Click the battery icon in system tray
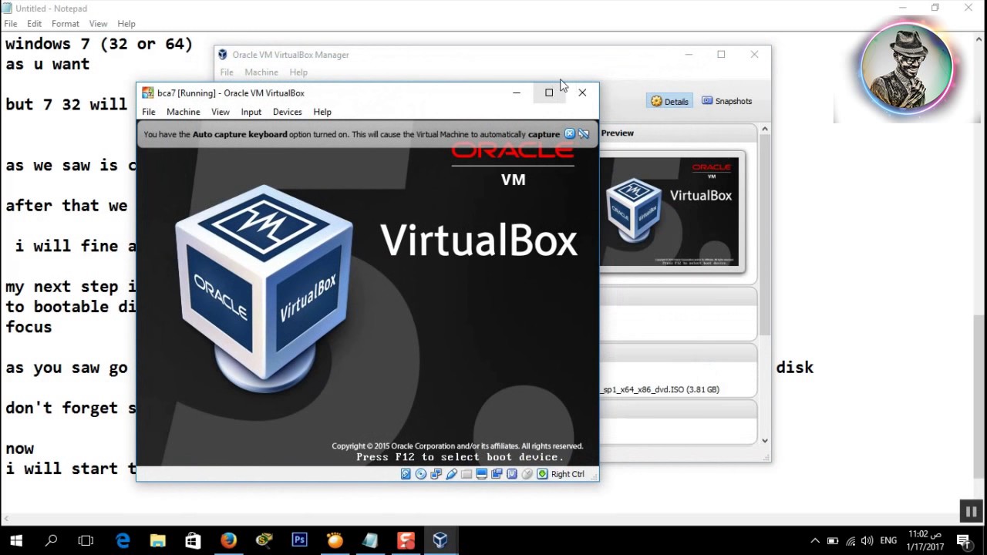Image resolution: width=987 pixels, height=555 pixels. coord(833,541)
